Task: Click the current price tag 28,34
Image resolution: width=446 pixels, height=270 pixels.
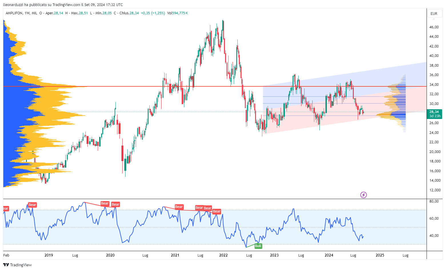Action: coord(434,112)
